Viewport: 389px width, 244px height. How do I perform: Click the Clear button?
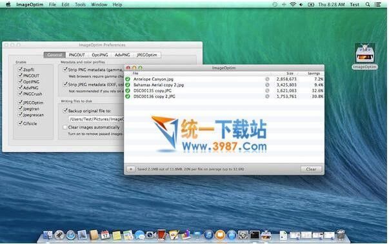point(311,169)
